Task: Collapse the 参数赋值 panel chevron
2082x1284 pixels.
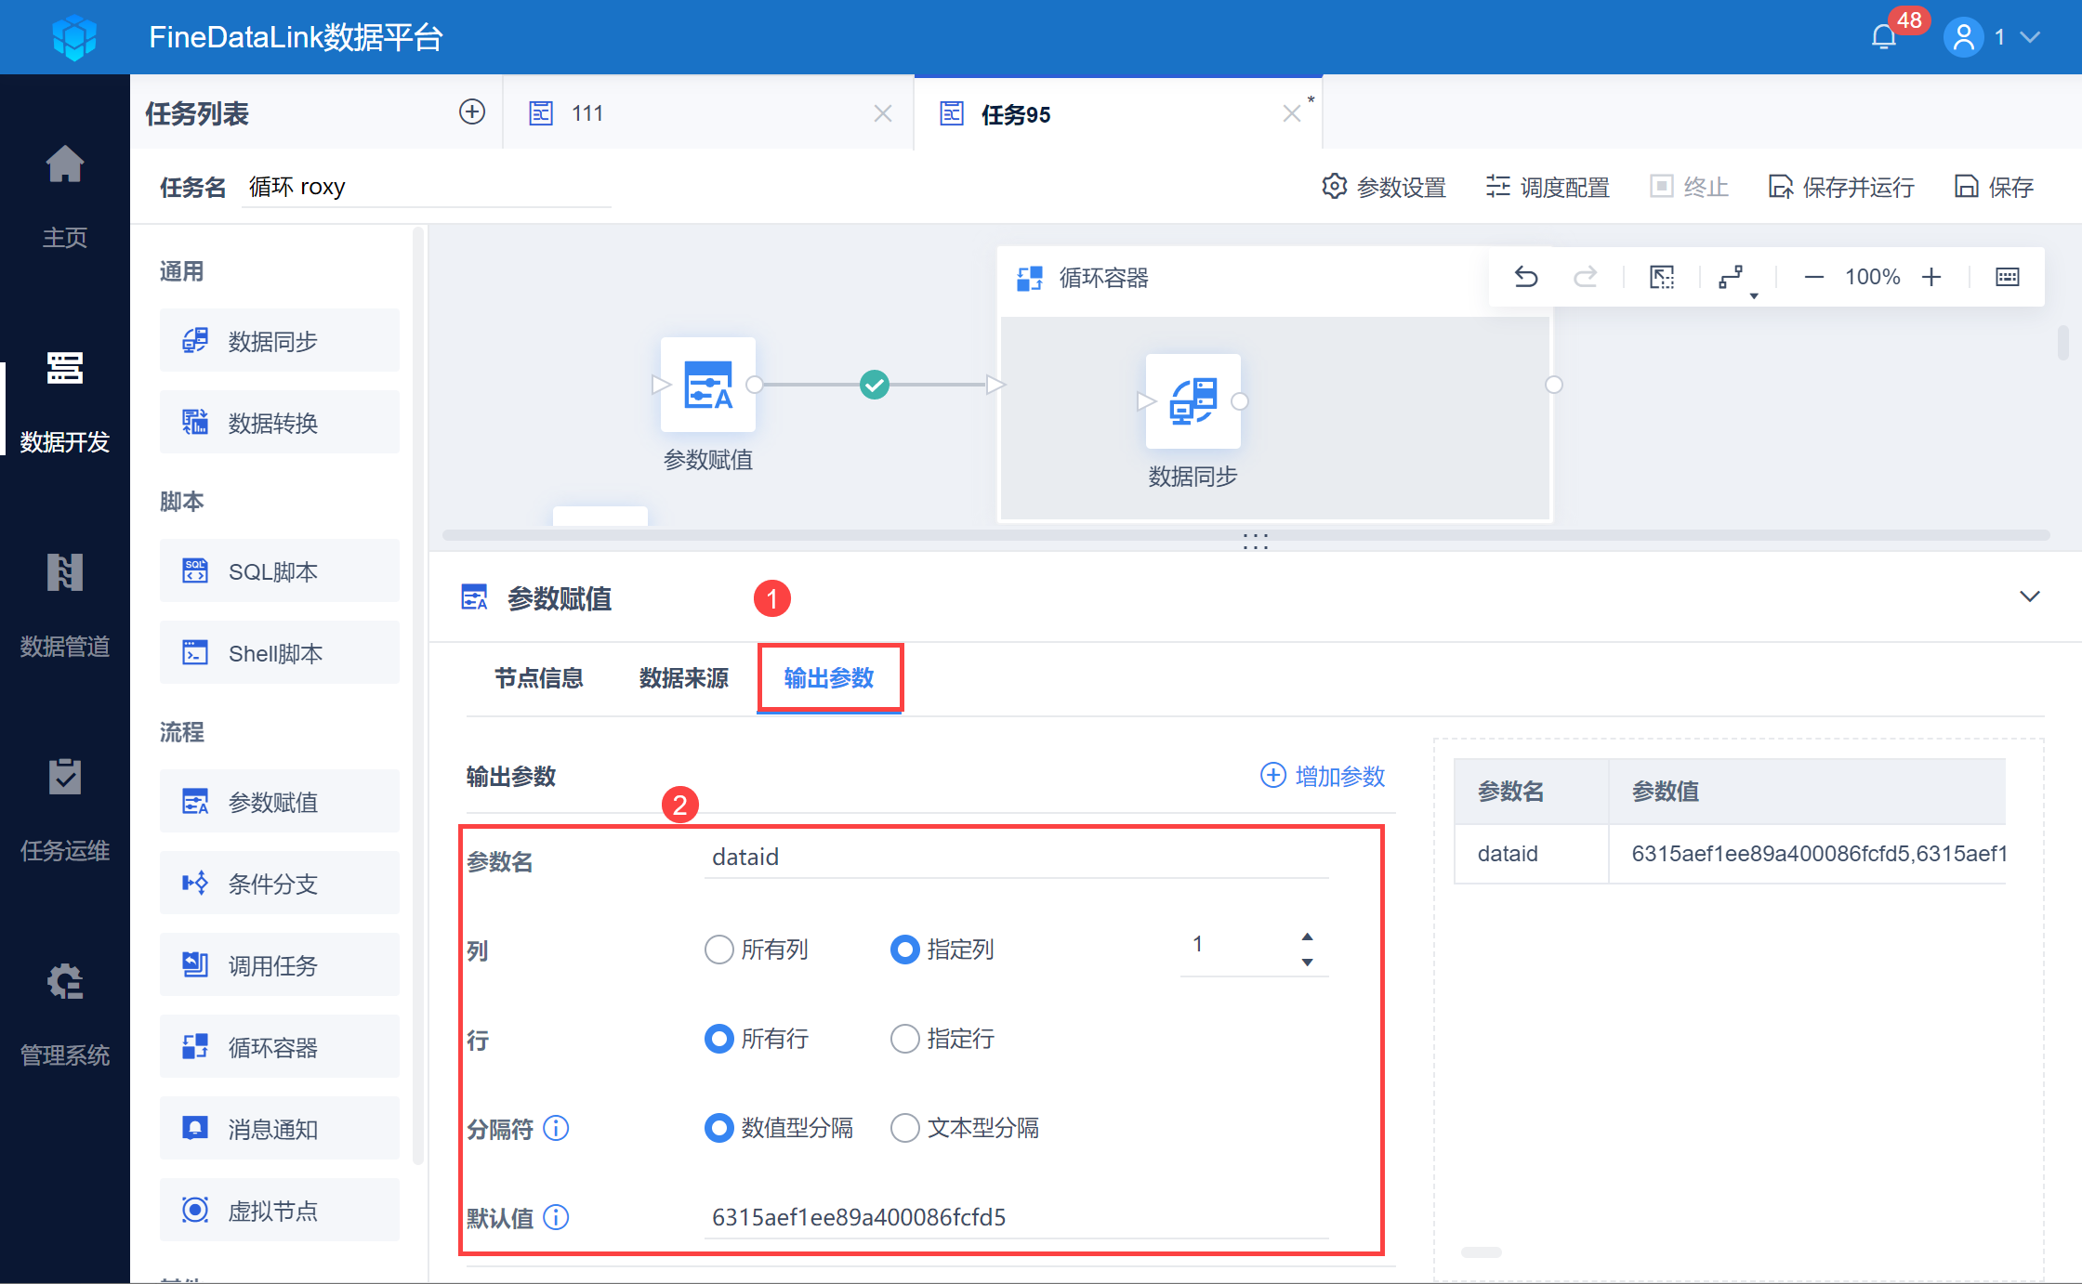Action: tap(2030, 596)
